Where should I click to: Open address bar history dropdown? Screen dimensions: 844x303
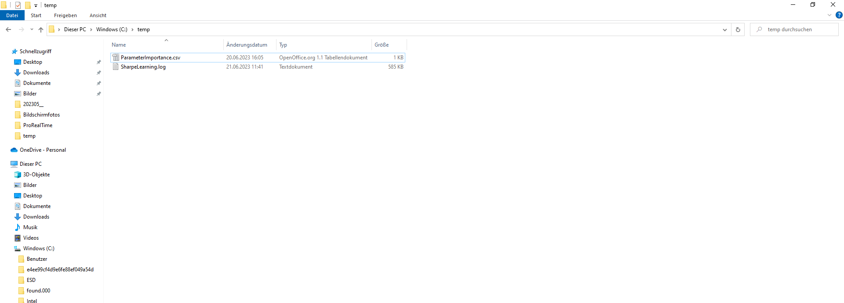pyautogui.click(x=724, y=29)
